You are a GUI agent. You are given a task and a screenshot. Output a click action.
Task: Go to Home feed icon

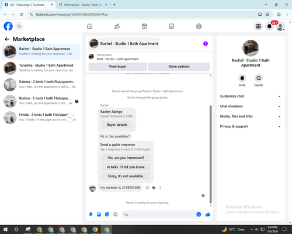(x=89, y=26)
